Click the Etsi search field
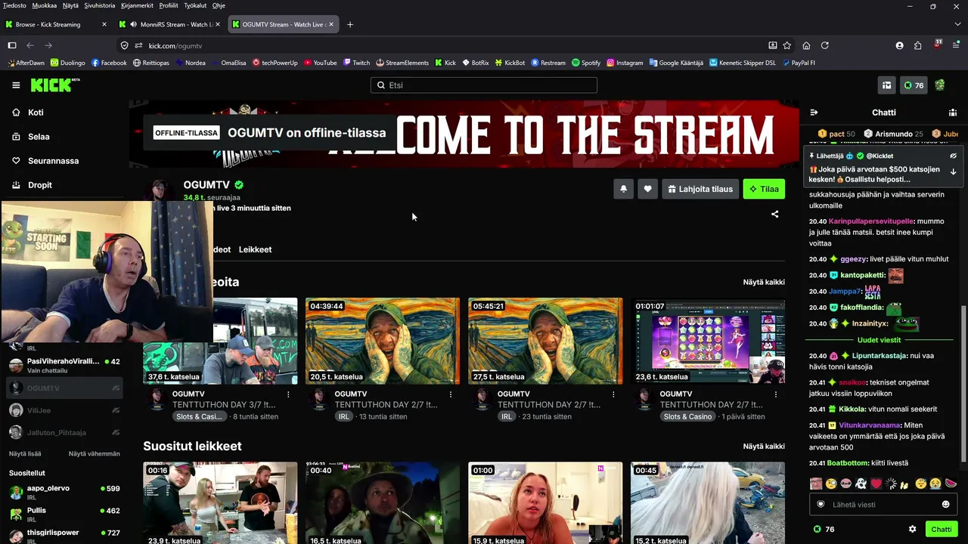This screenshot has width=968, height=544. pyautogui.click(x=484, y=85)
